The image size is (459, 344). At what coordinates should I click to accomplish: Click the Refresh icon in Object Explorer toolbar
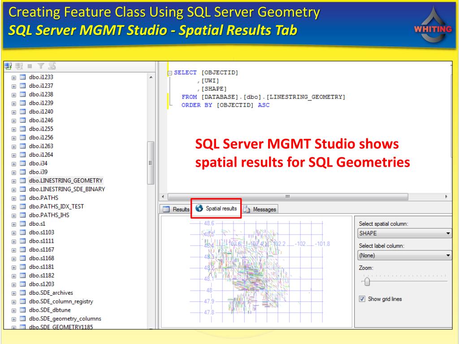[x=52, y=66]
